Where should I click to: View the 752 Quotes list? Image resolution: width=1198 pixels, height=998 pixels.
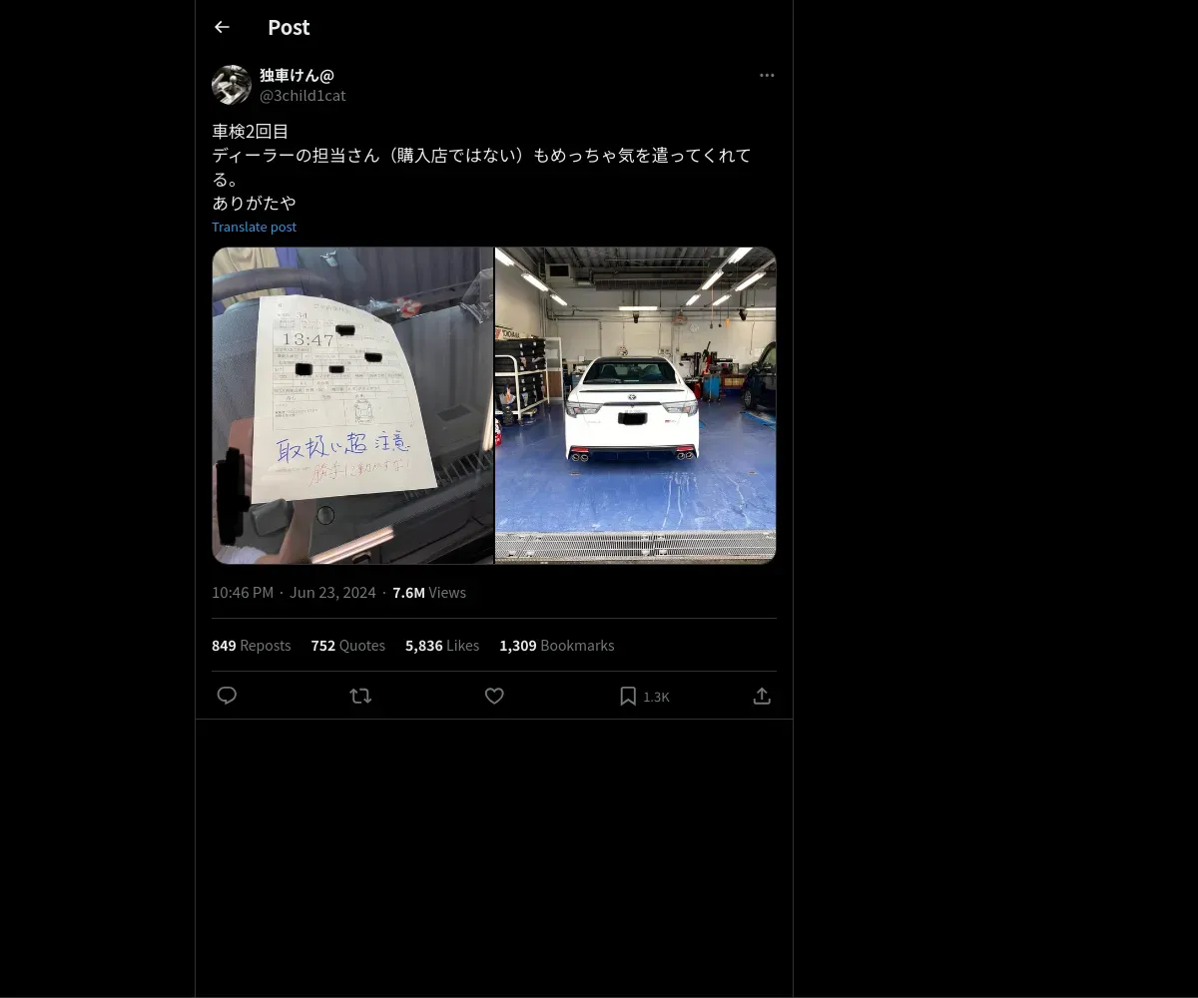point(348,646)
